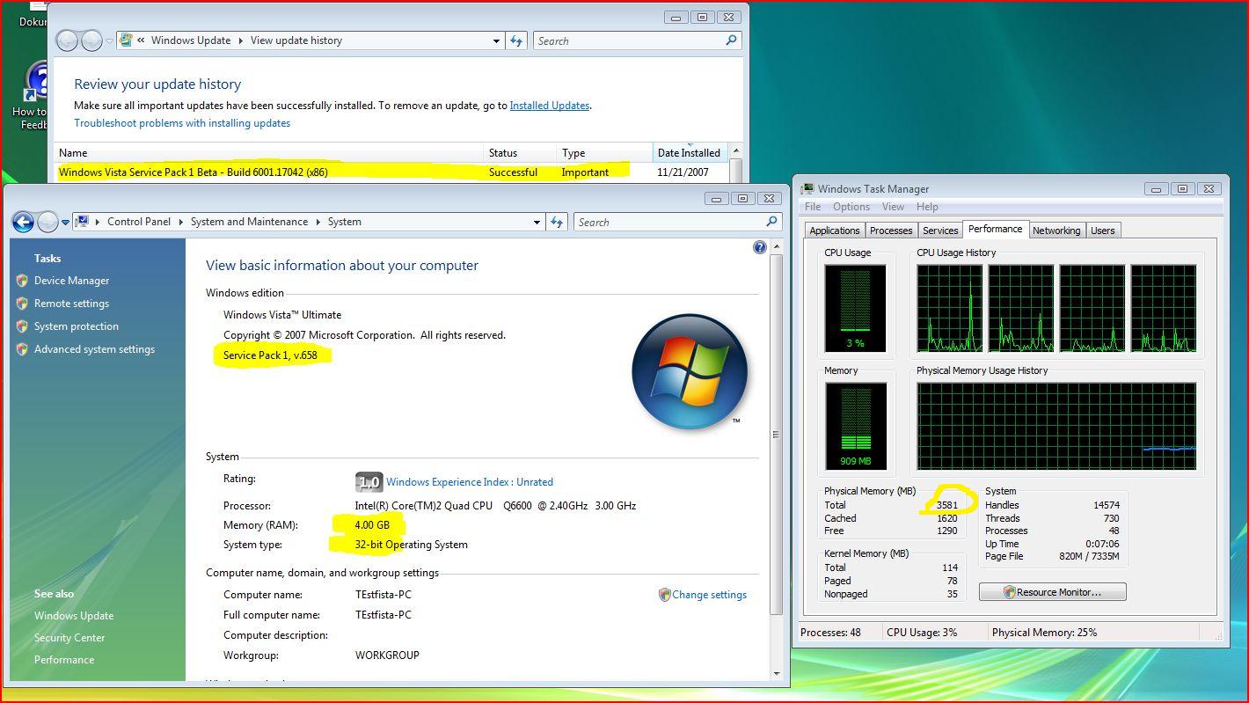The height and width of the screenshot is (703, 1249).
Task: Click magnifier icon in System search box
Action: click(x=771, y=222)
